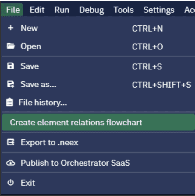Click the clipboard icon beside File history
The height and width of the screenshot is (196, 195).
click(9, 102)
